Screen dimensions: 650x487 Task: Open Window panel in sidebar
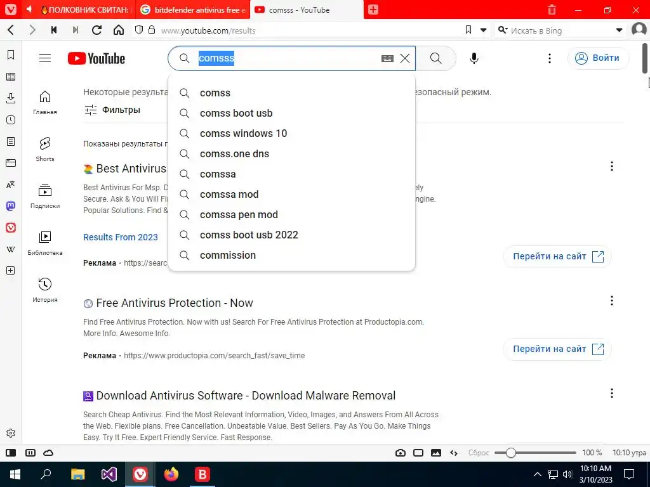pyautogui.click(x=11, y=163)
